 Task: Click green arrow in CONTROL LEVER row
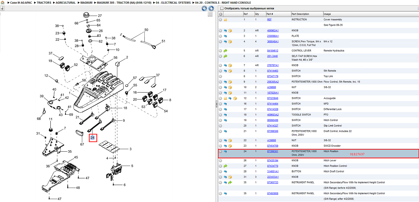[x=225, y=51]
